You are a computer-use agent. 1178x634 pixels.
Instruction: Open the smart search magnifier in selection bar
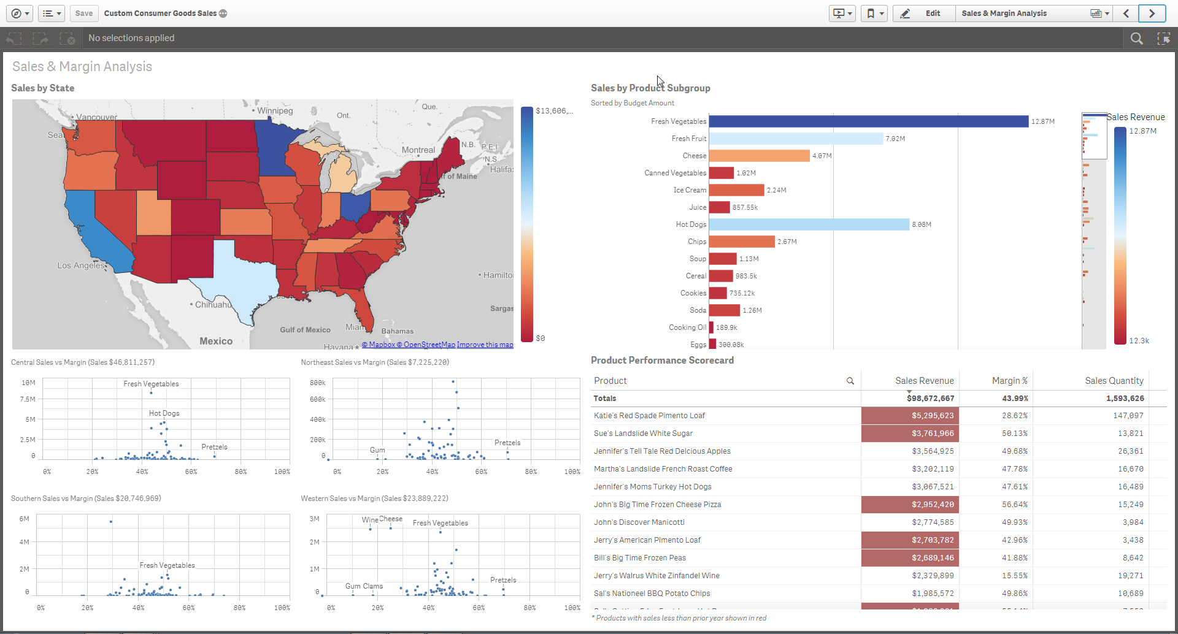(1136, 39)
